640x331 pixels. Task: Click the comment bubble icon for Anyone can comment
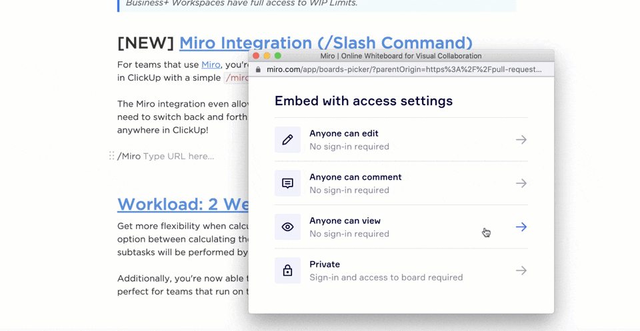(287, 183)
